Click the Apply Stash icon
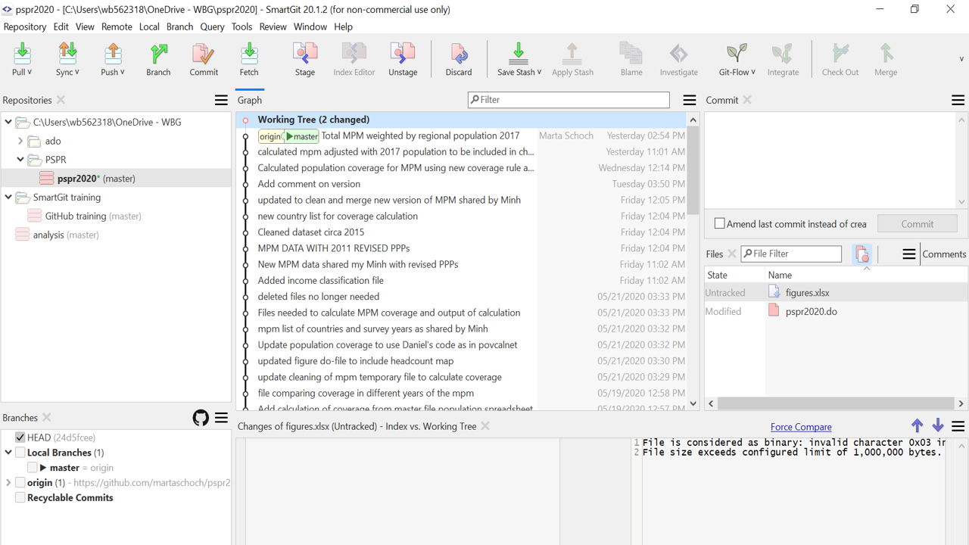This screenshot has height=545, width=969. [572, 54]
